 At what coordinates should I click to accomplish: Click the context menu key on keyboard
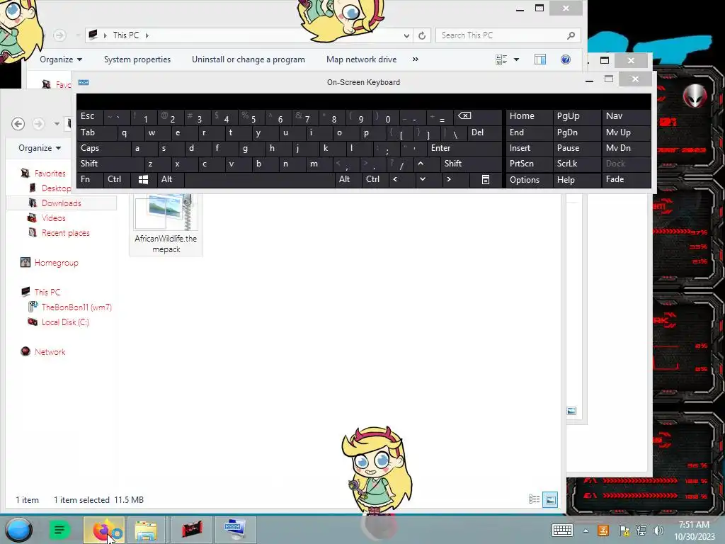486,179
